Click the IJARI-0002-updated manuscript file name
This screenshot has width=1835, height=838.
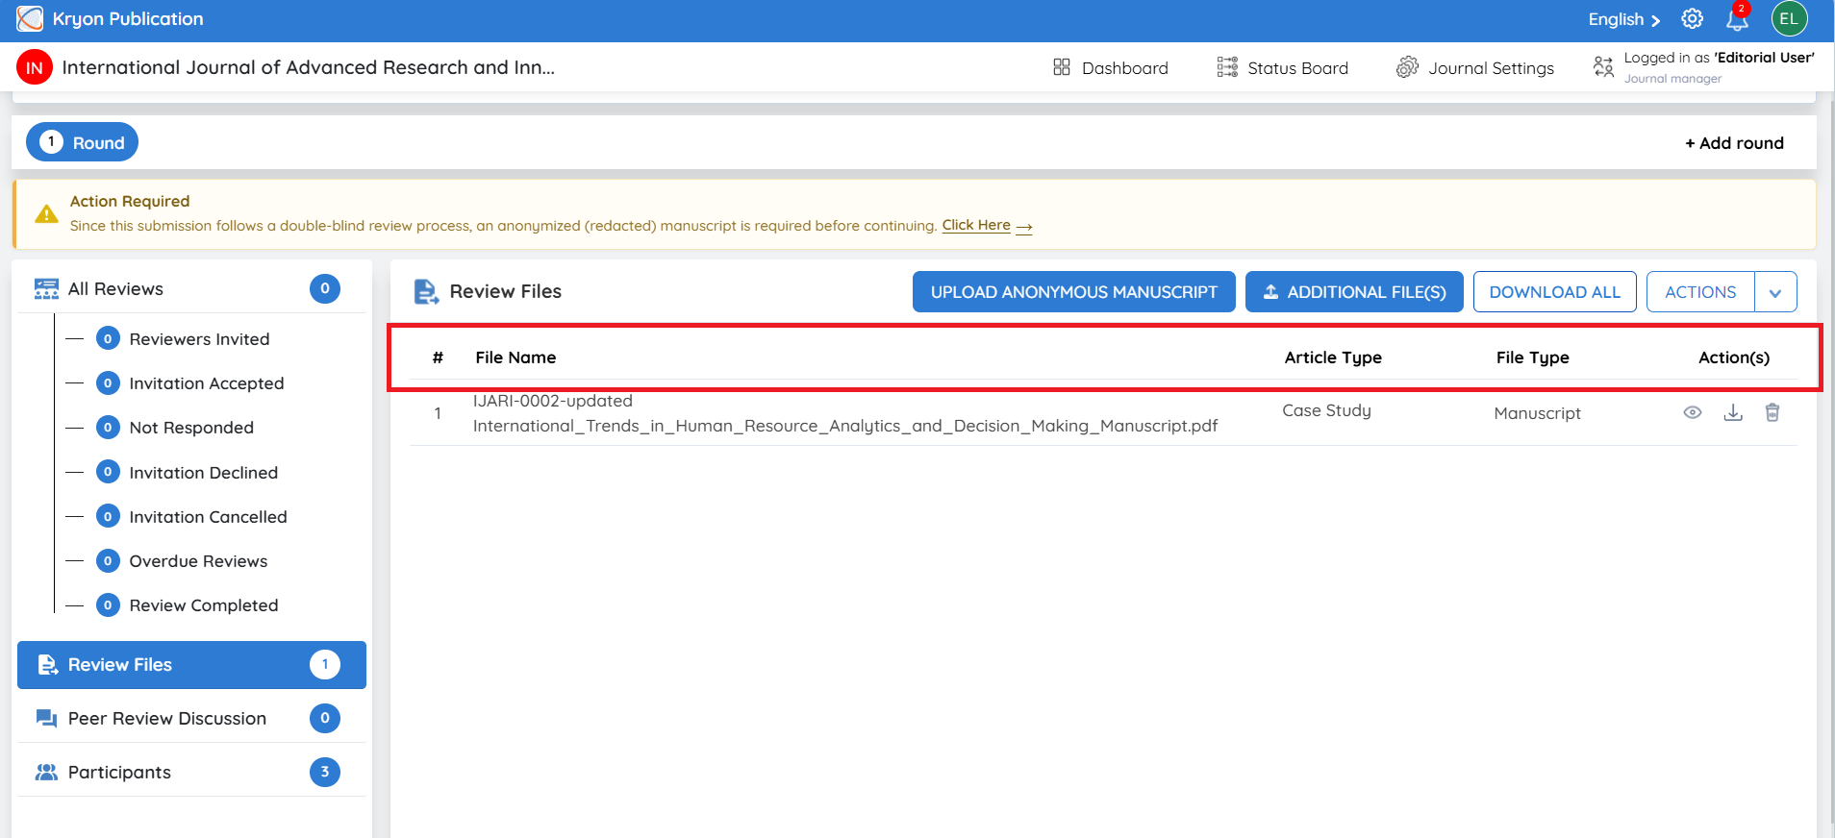coord(845,413)
